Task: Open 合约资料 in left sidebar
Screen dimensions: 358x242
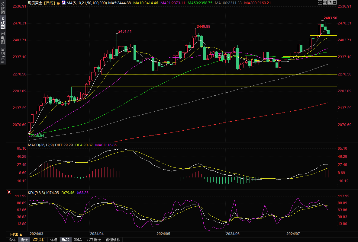Action: (x=3, y=56)
